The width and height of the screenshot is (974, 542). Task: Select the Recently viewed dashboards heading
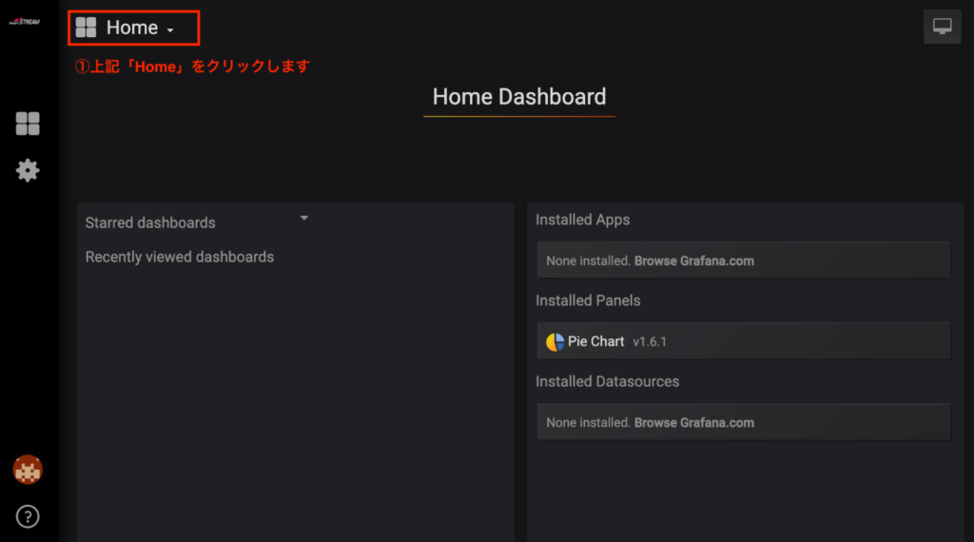(x=180, y=257)
